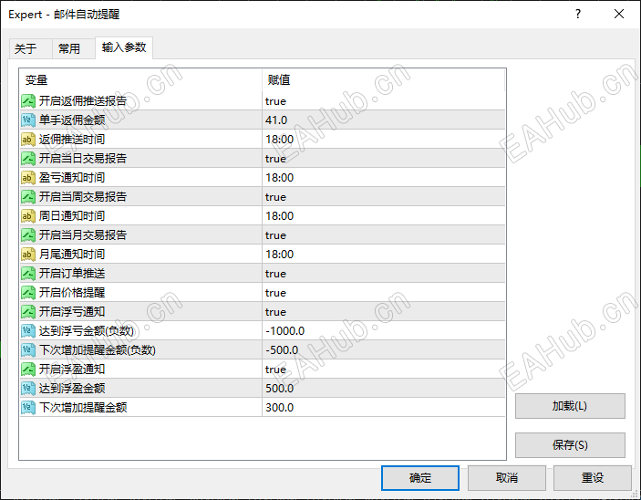Screen dimensions: 641x500
Task: Click the boolean icon beside 开启浮盈通知
Action: pyautogui.click(x=28, y=370)
